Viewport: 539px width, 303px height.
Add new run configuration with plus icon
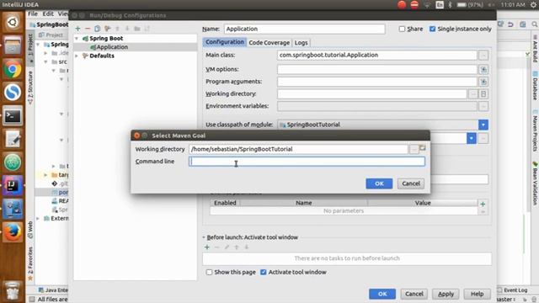(x=78, y=29)
